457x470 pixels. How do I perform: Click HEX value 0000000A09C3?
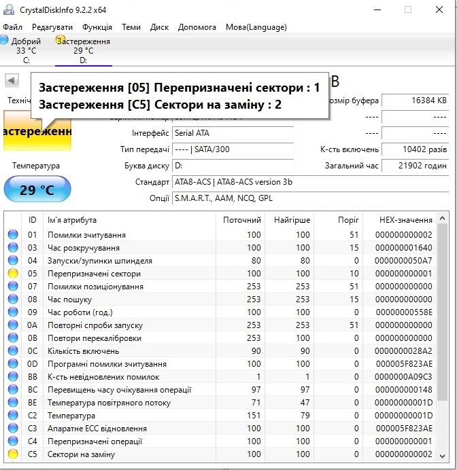[403, 376]
